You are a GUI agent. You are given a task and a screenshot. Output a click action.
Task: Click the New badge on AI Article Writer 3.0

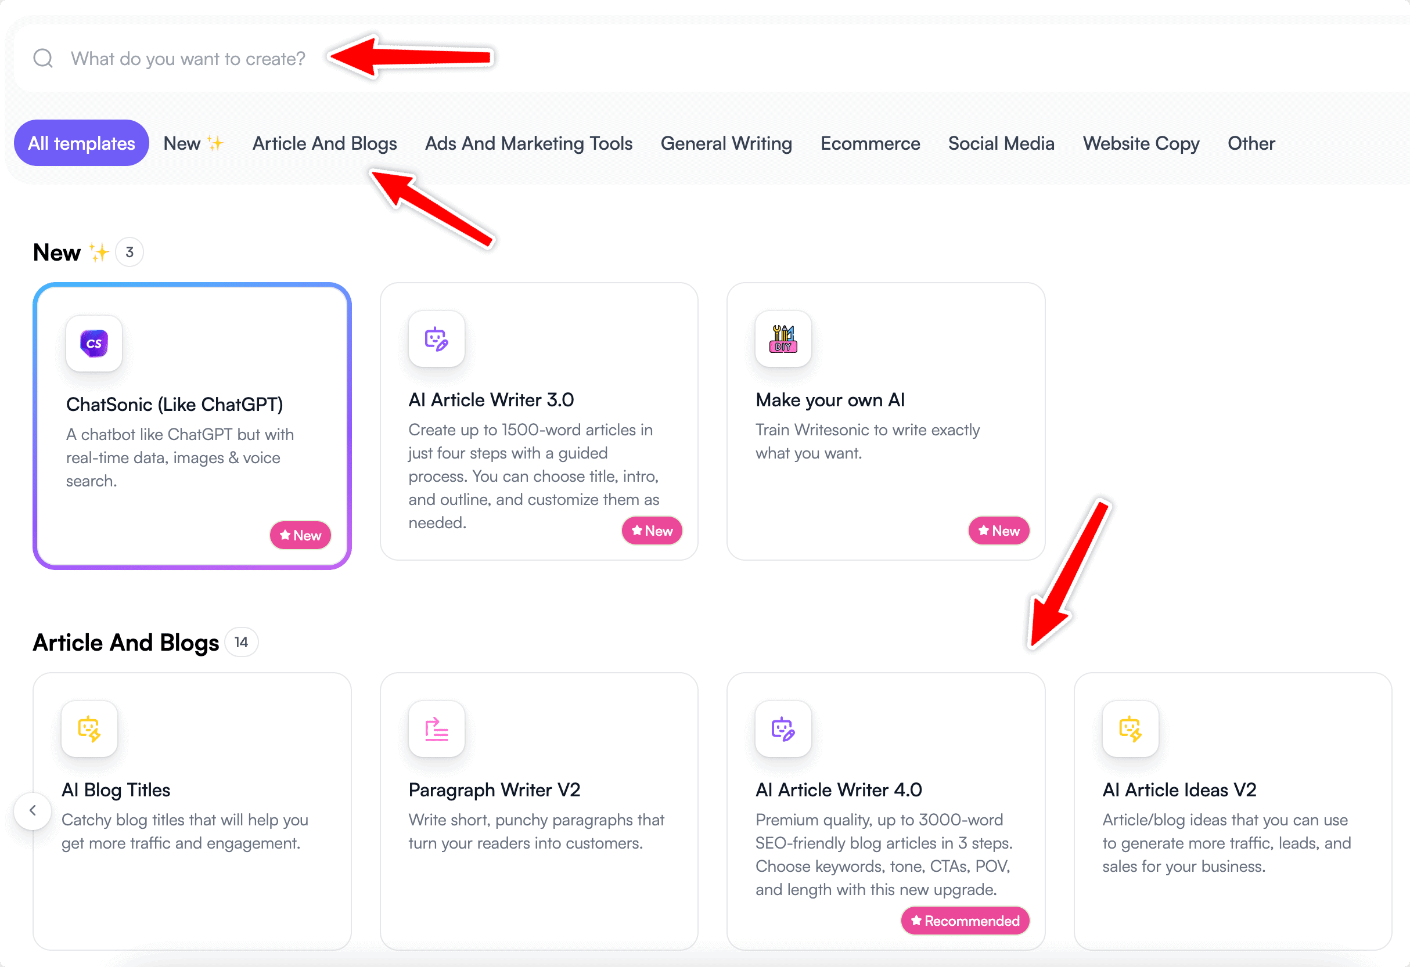point(652,531)
